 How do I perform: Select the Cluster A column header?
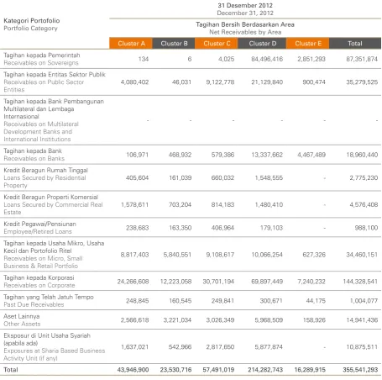(x=131, y=44)
